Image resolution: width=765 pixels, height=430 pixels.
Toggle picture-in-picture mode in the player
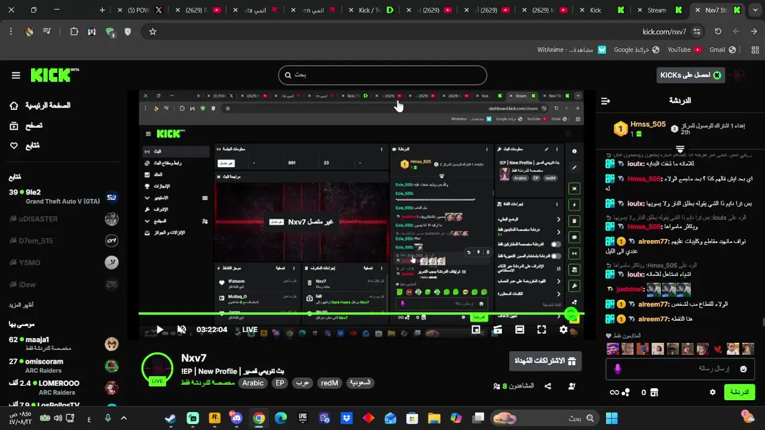[x=476, y=330]
